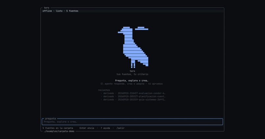Click the "5 fuentes en la carpeta" text
Screen dimensions: 265x139
tap(58, 128)
